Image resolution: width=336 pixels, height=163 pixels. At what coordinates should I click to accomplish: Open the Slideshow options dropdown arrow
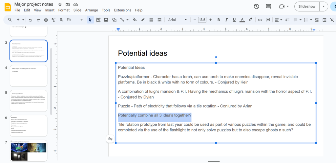(x=324, y=7)
